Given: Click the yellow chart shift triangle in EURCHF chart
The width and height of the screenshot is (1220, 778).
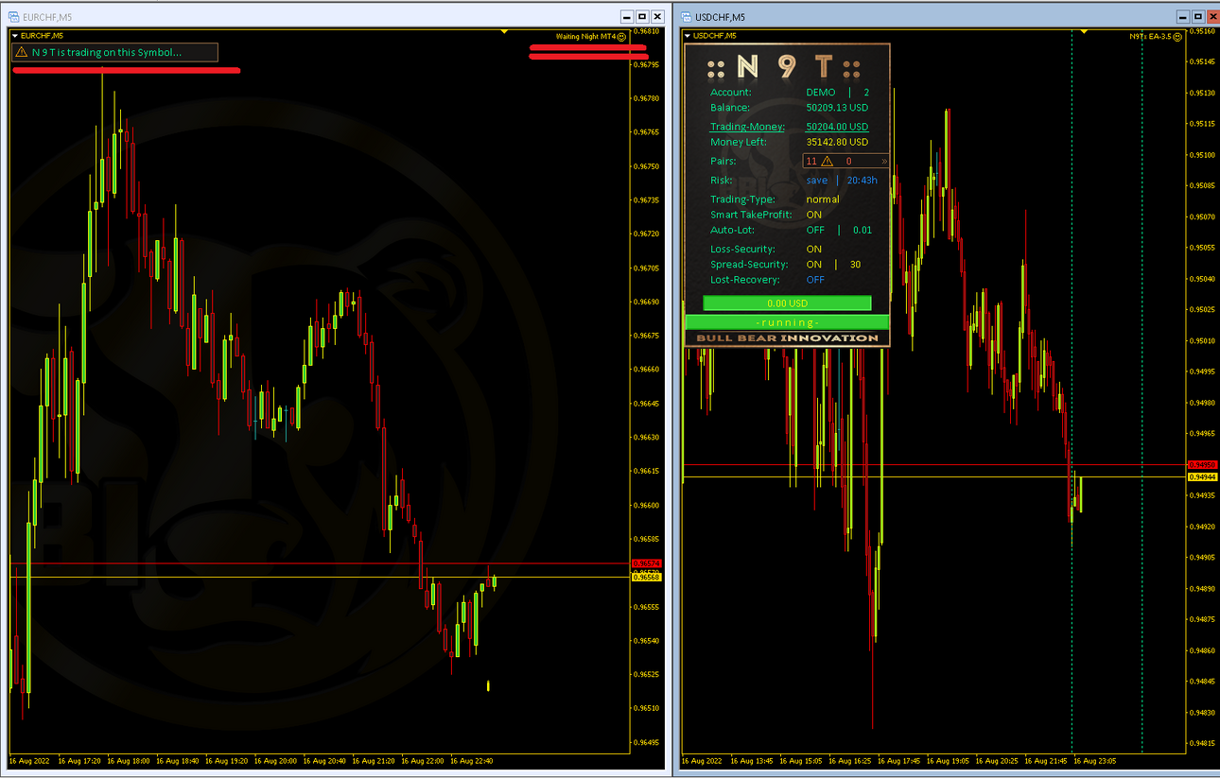Looking at the screenshot, I should 506,33.
